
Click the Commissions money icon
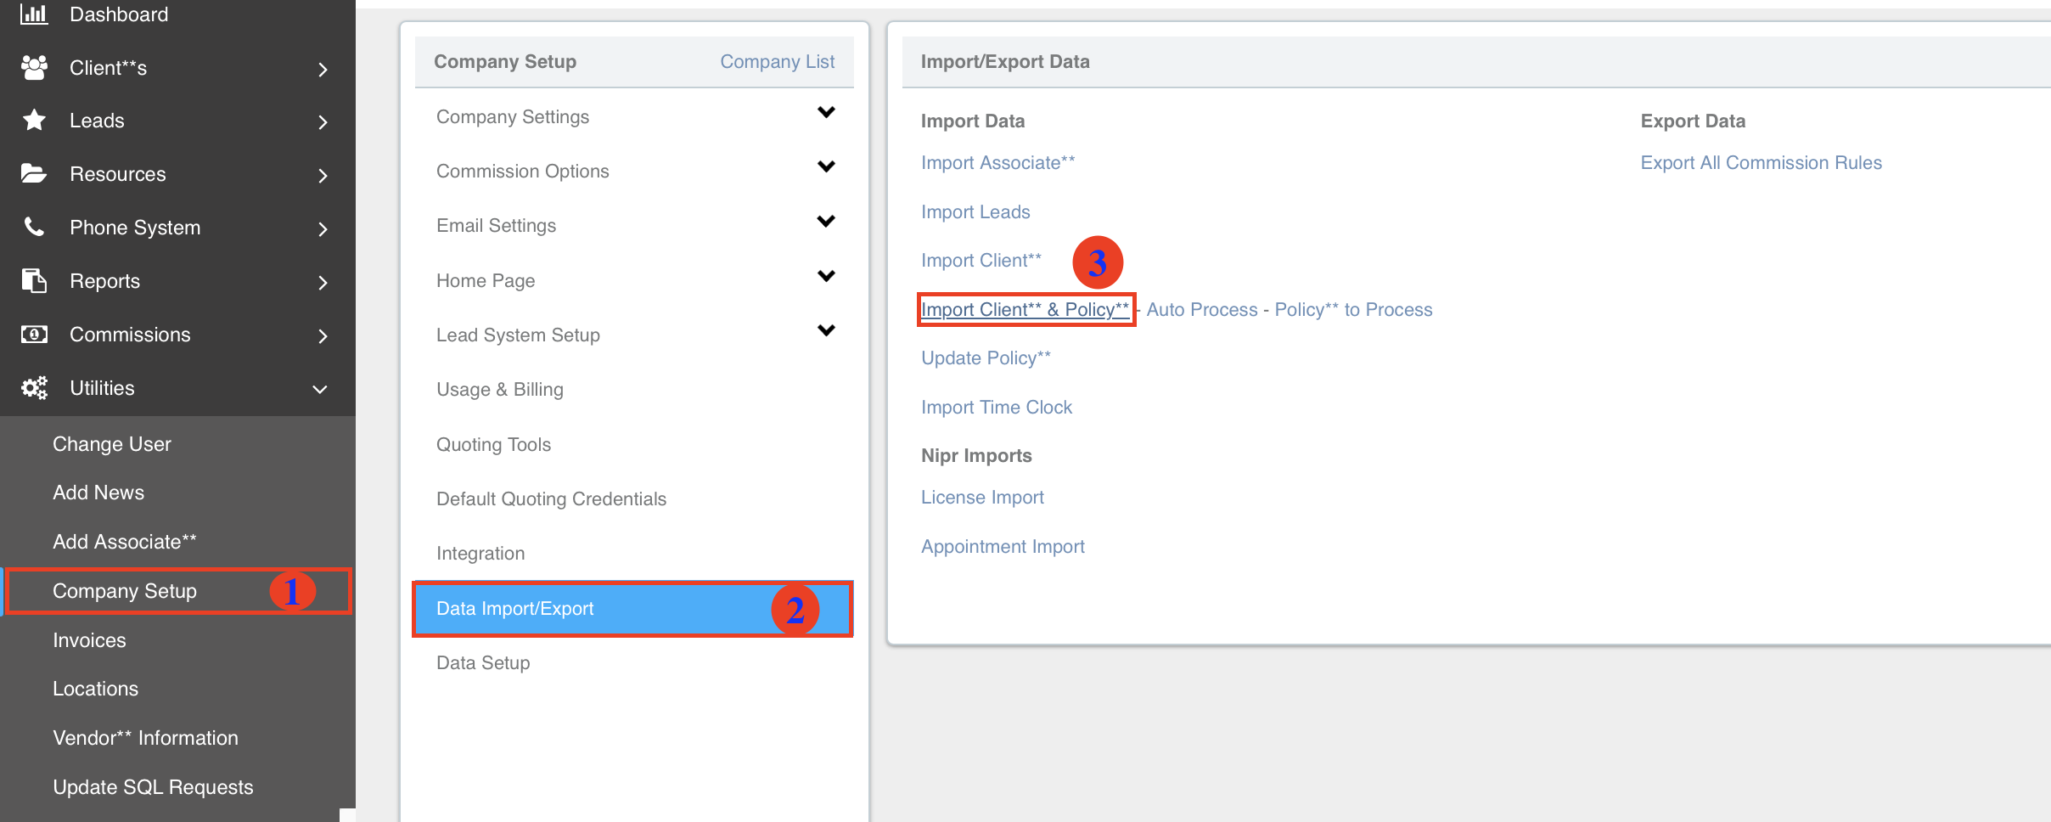click(x=34, y=334)
